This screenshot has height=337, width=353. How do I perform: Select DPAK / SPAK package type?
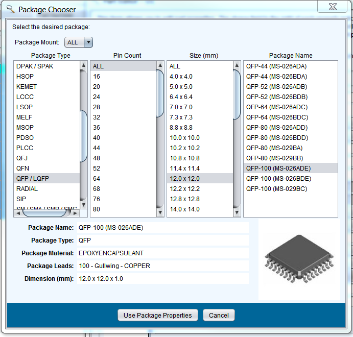click(35, 66)
